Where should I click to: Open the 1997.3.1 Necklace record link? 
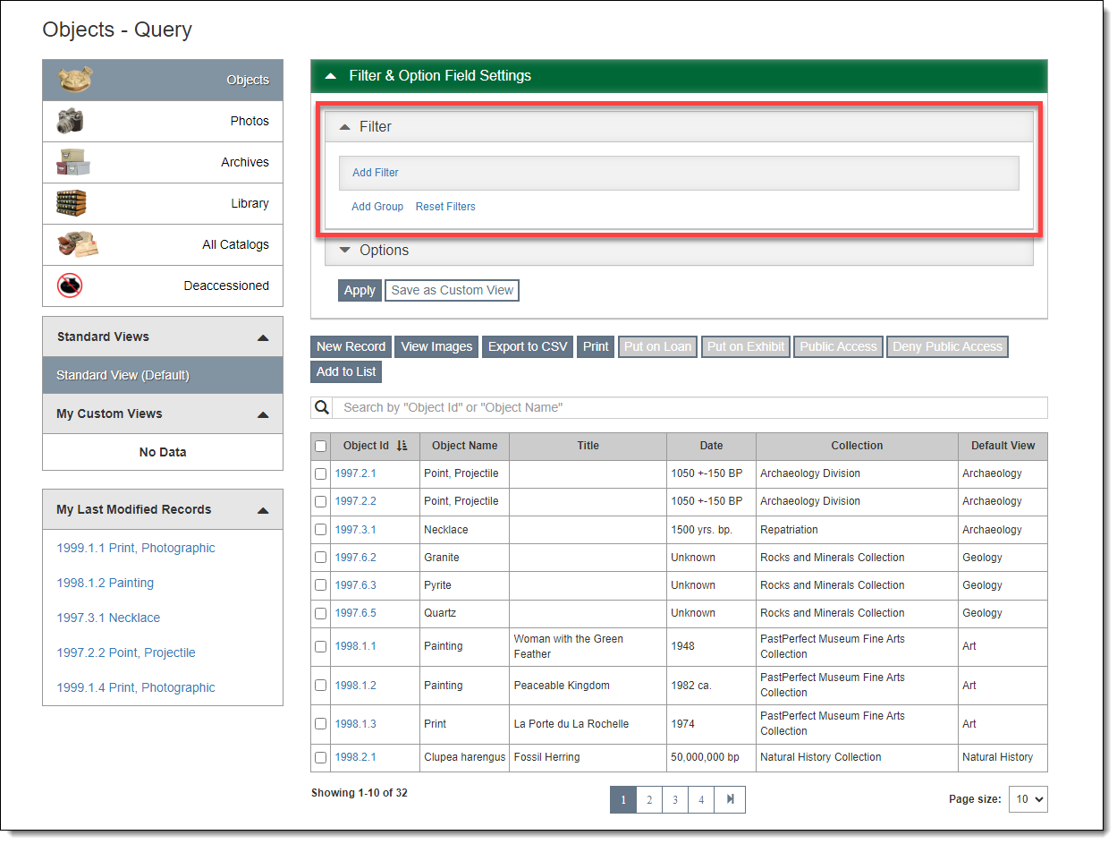(108, 618)
